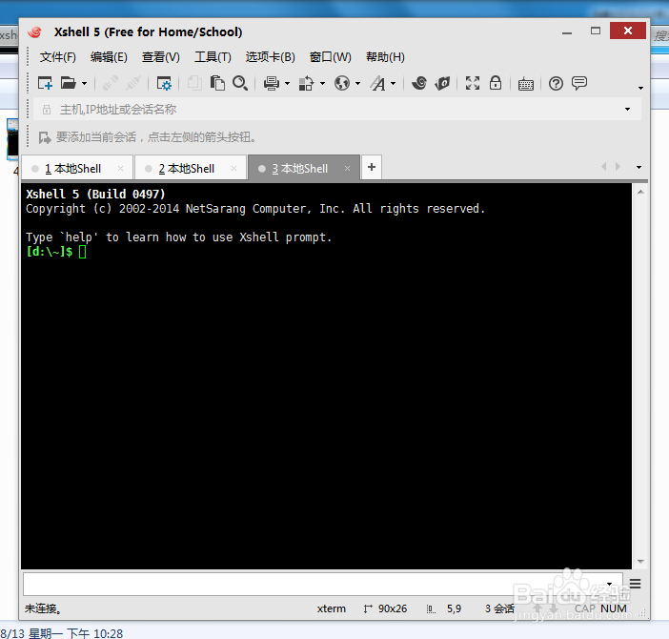Viewport: 669px width, 639px height.
Task: Click the 3 会话 session count status
Action: click(x=499, y=608)
